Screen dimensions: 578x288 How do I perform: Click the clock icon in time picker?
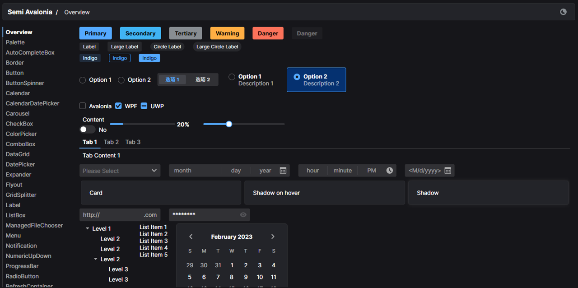(x=389, y=171)
